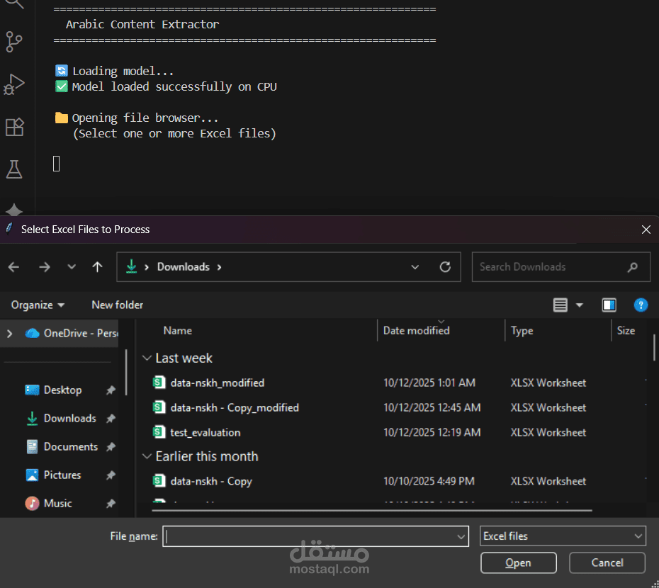Open recent locations chevron dropdown

(x=72, y=266)
